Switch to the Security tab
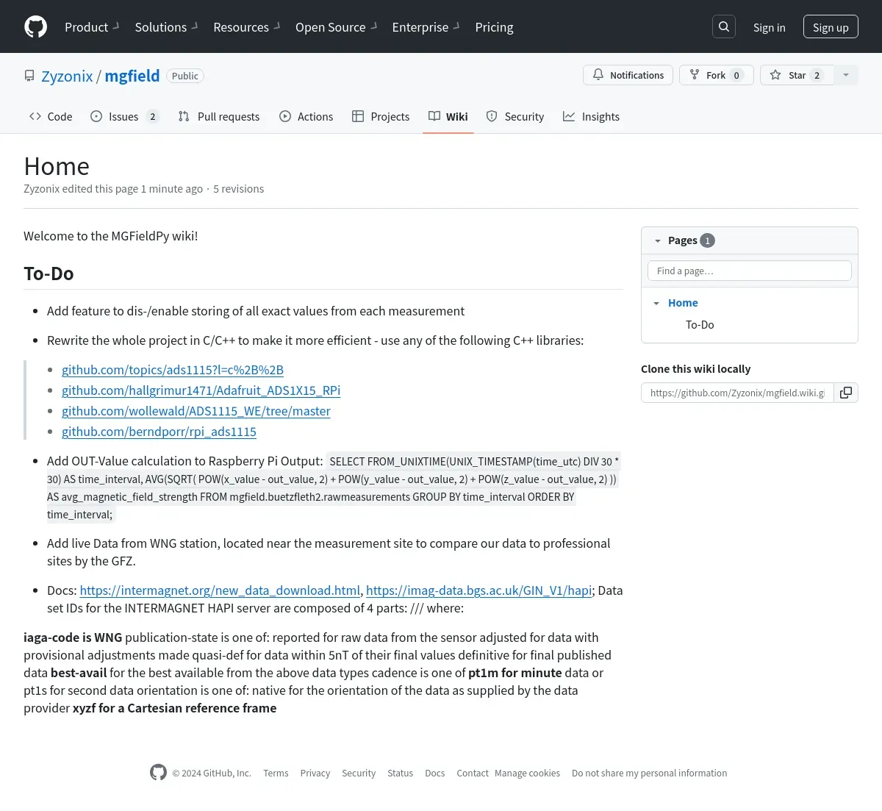 pyautogui.click(x=515, y=116)
